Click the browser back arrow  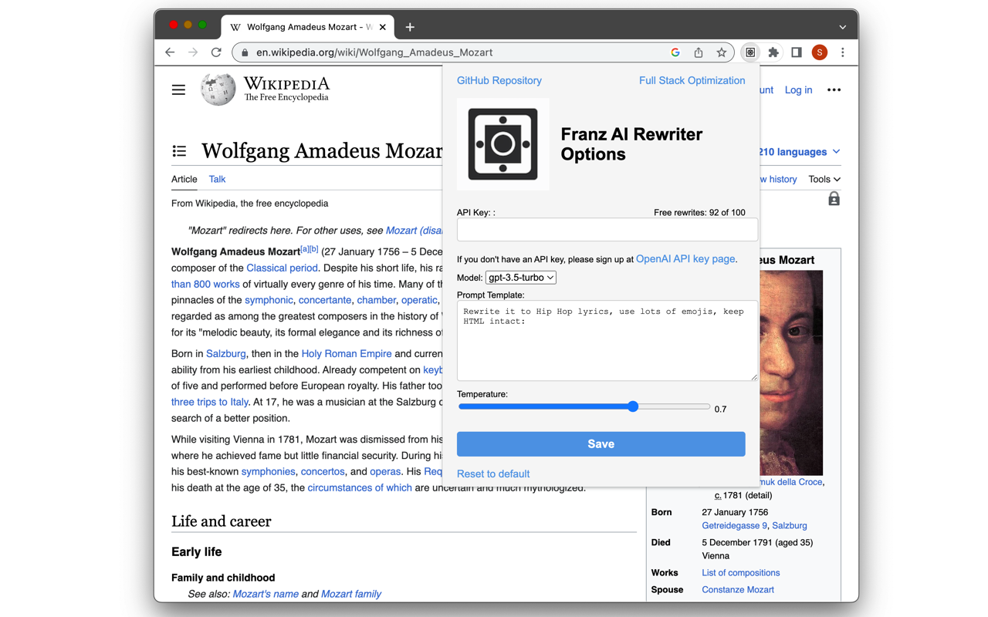point(170,52)
